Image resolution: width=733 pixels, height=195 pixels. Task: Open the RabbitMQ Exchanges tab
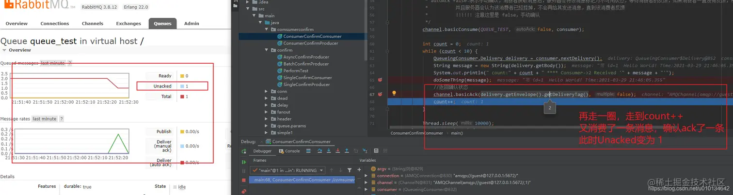[128, 23]
